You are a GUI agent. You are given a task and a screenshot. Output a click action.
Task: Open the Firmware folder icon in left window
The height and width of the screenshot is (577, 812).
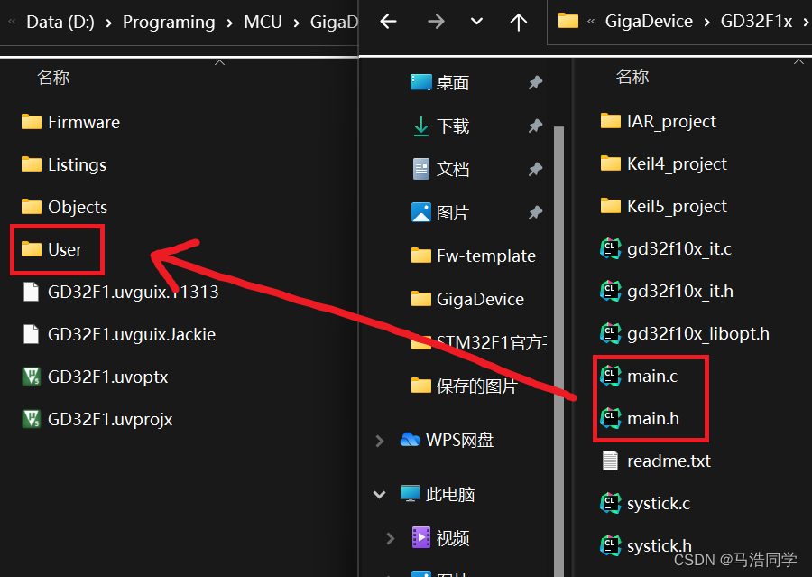(x=31, y=122)
